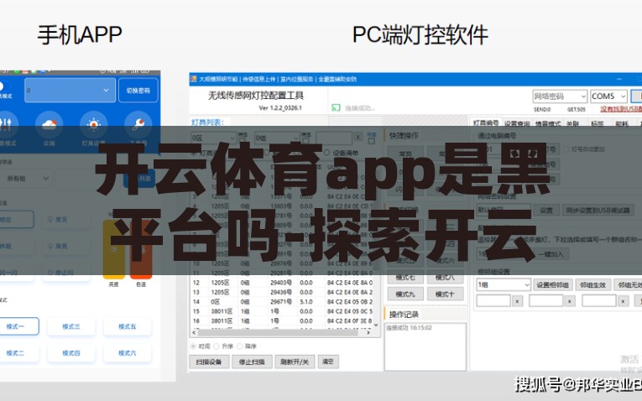Viewport: 642px width, 401px height.
Task: Switch to the 设置查询 tab
Action: click(517, 123)
